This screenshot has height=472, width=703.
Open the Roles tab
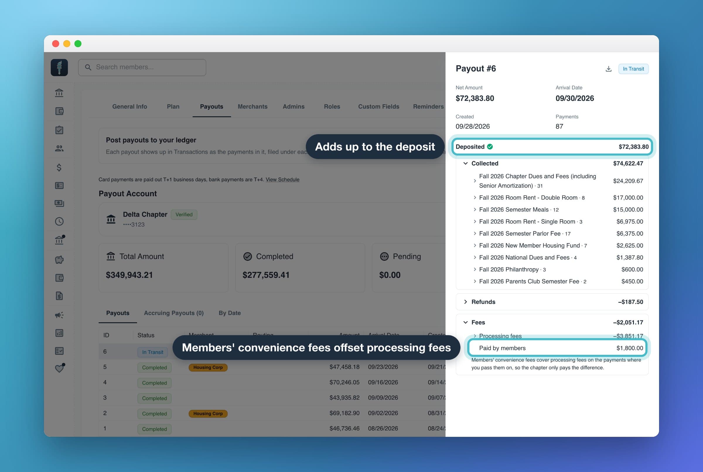click(x=332, y=107)
